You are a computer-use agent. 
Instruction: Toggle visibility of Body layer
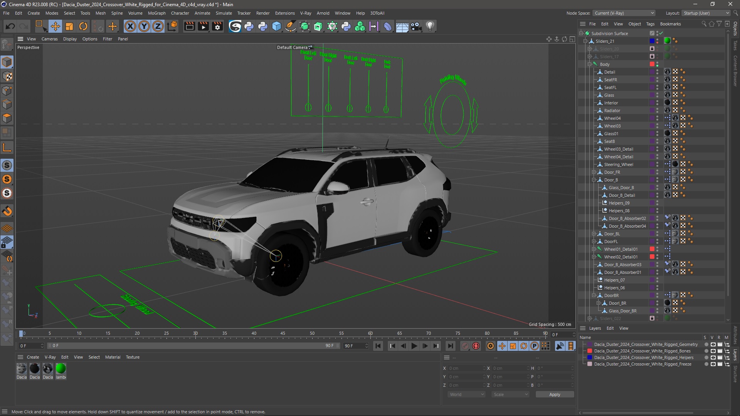pos(658,62)
